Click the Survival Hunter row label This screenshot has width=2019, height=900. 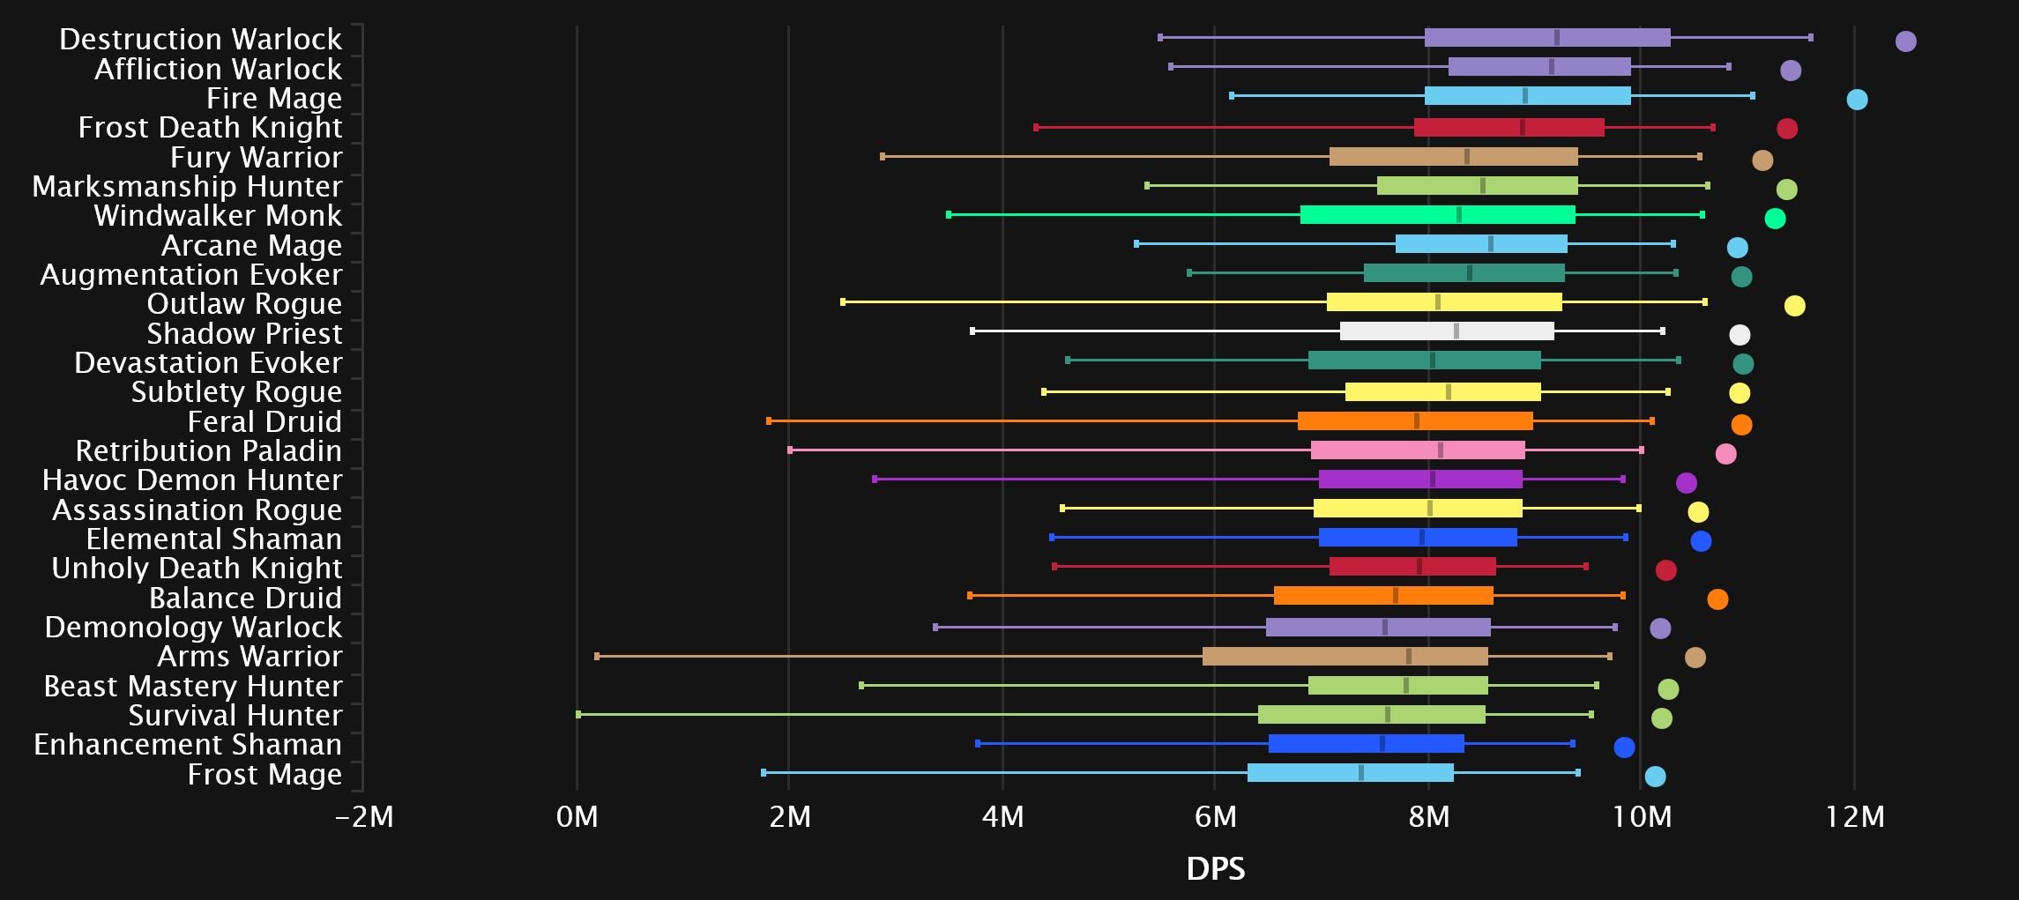point(235,716)
